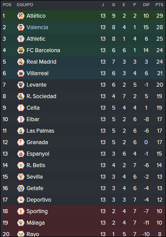The width and height of the screenshot is (166, 237).
Task: Click the EQUIPO column header
Action: pyautogui.click(x=25, y=5)
